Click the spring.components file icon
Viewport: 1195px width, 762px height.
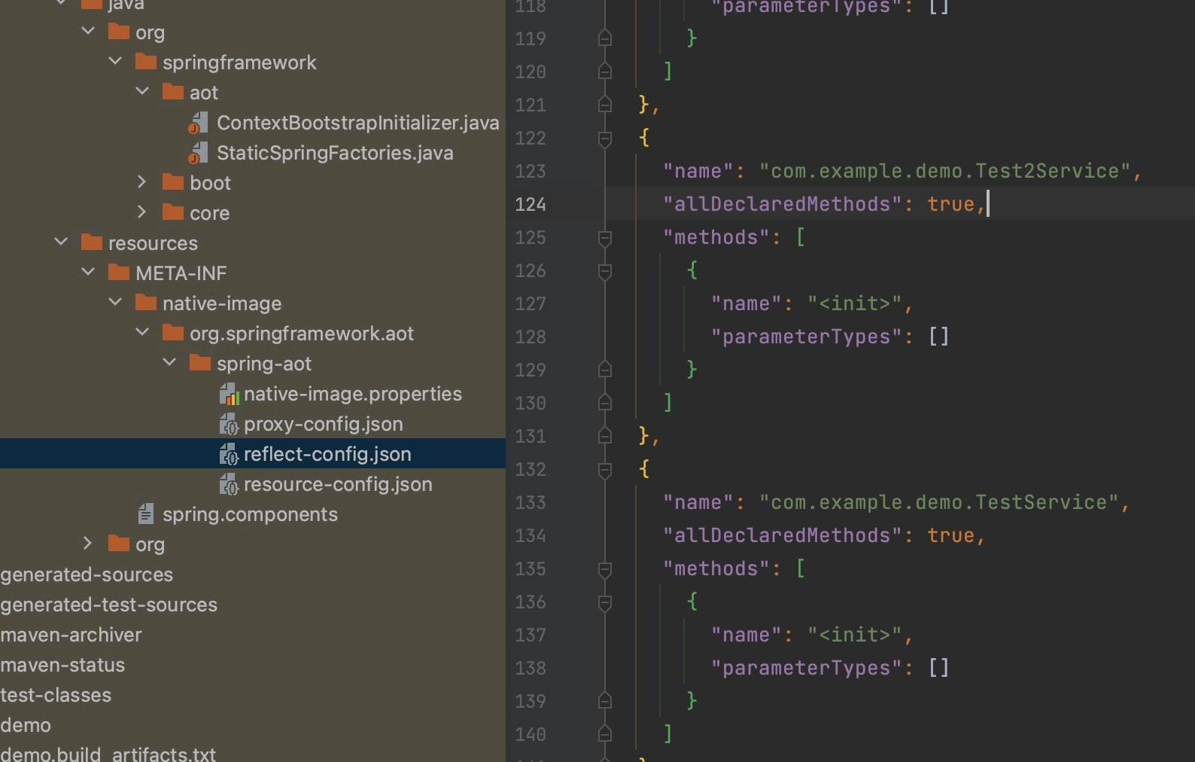coord(146,514)
